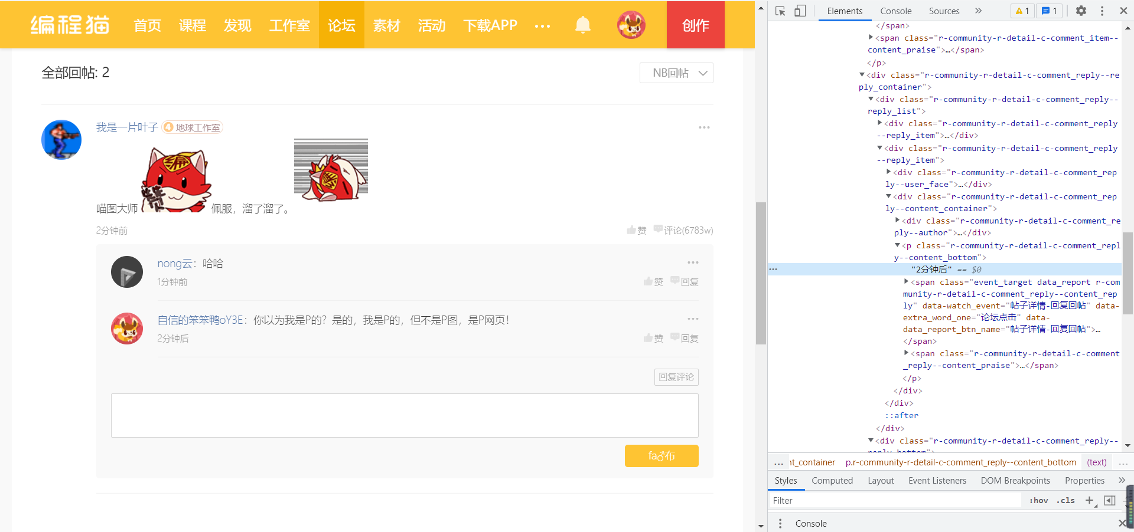Show more Styles sidebar tabs
The width and height of the screenshot is (1134, 532).
click(x=1122, y=480)
